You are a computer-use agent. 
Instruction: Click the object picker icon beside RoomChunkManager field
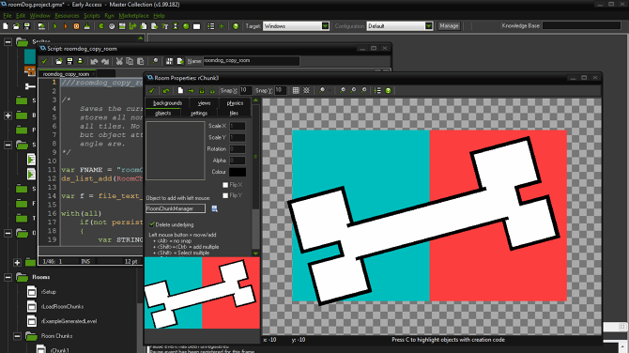(x=215, y=208)
